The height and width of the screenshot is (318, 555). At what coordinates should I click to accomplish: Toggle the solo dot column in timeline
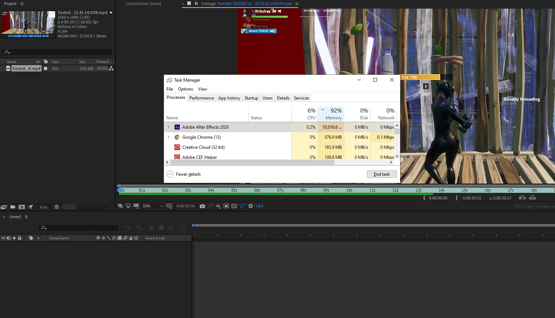pos(14,238)
